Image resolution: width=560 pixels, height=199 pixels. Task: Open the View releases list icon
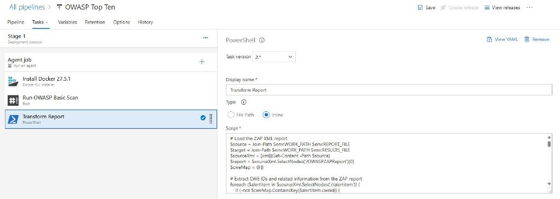tap(486, 8)
